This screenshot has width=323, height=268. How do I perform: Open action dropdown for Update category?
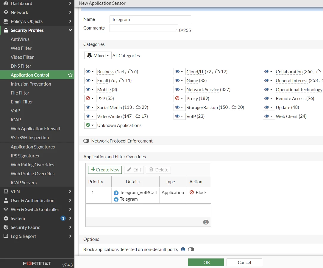click(269, 107)
